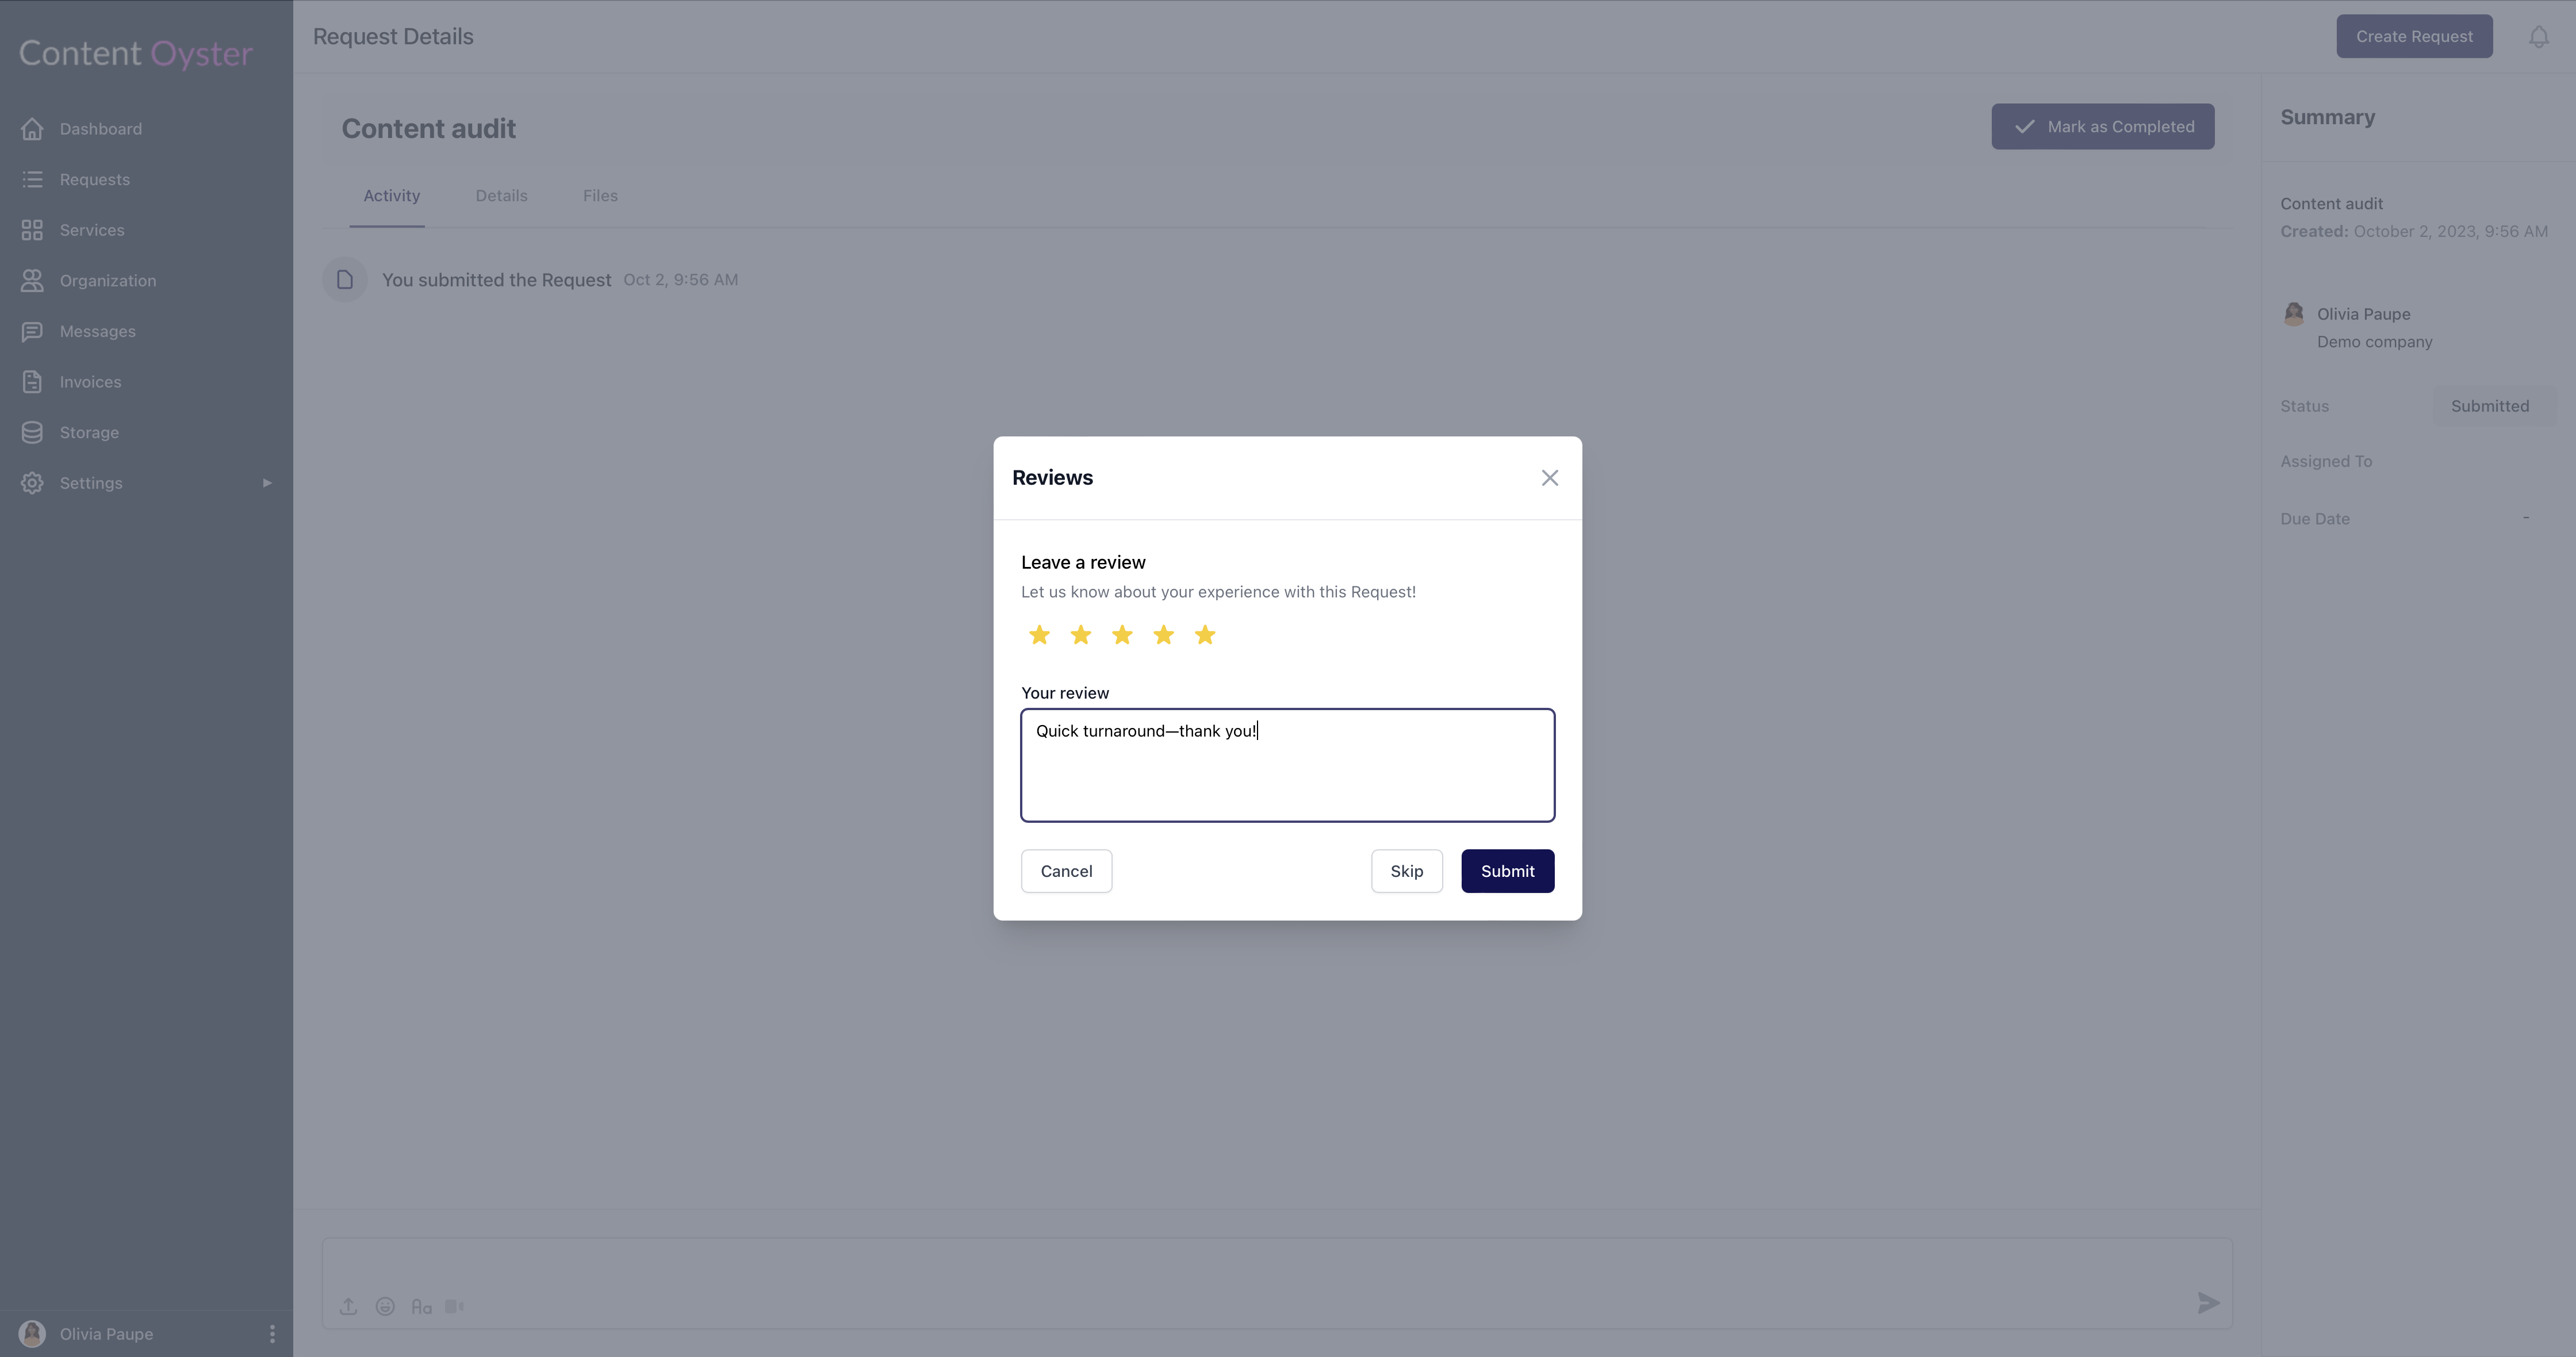Click Olivia Paupe's avatar in Summary

[x=2294, y=314]
